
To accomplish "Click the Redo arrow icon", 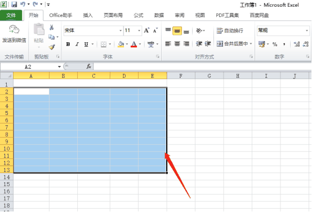I will tap(35, 4).
